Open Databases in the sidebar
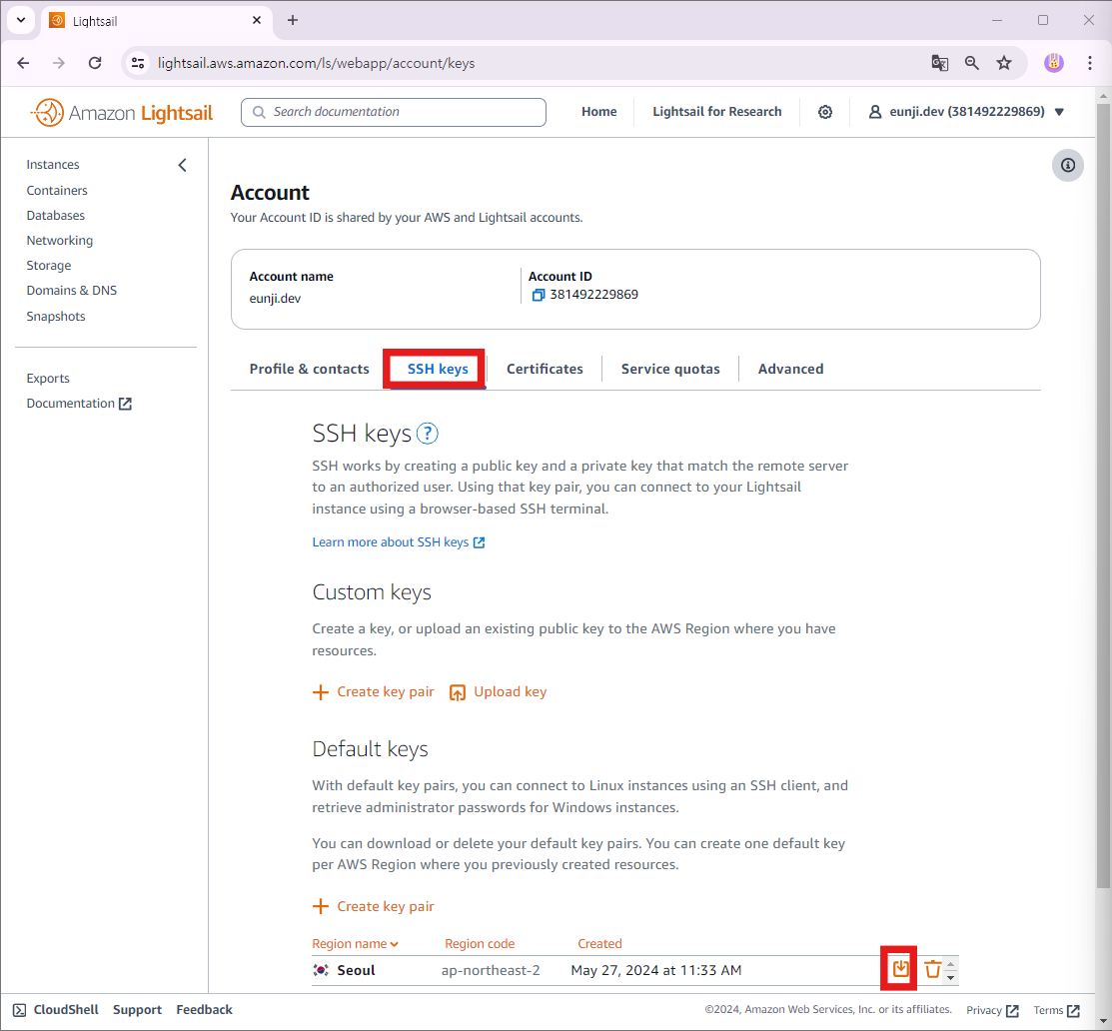Image resolution: width=1112 pixels, height=1031 pixels. [55, 215]
